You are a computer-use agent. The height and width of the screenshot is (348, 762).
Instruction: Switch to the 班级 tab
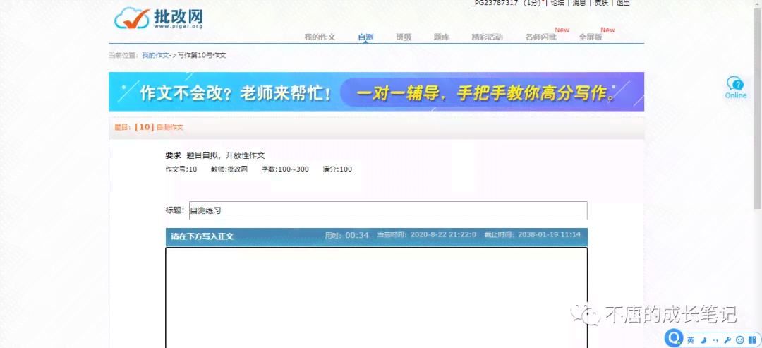click(x=404, y=37)
